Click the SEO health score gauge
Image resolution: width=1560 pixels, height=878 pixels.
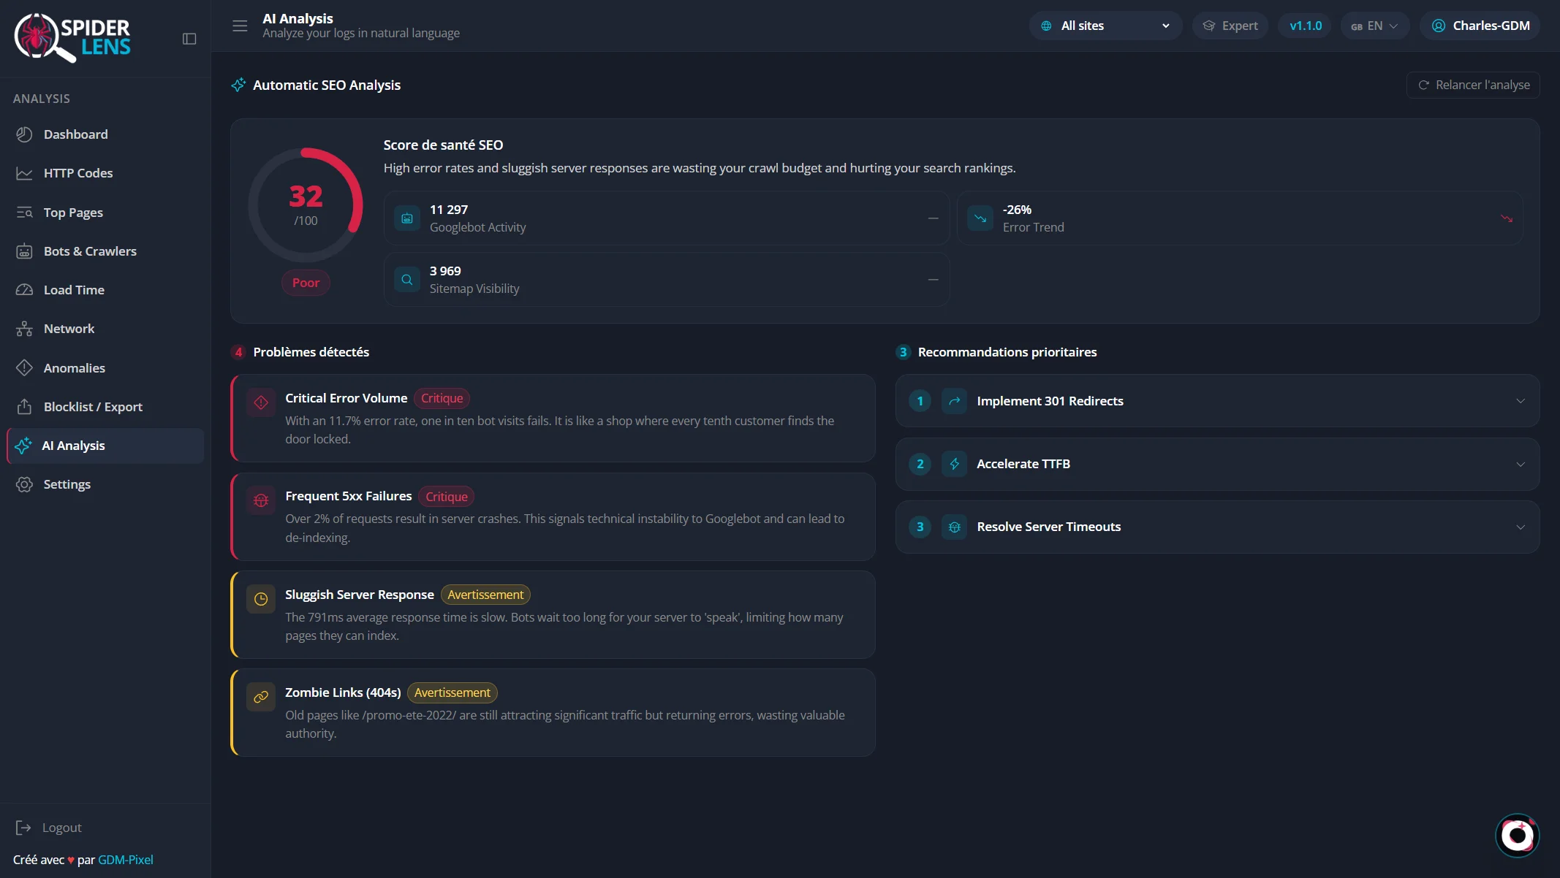(x=306, y=205)
